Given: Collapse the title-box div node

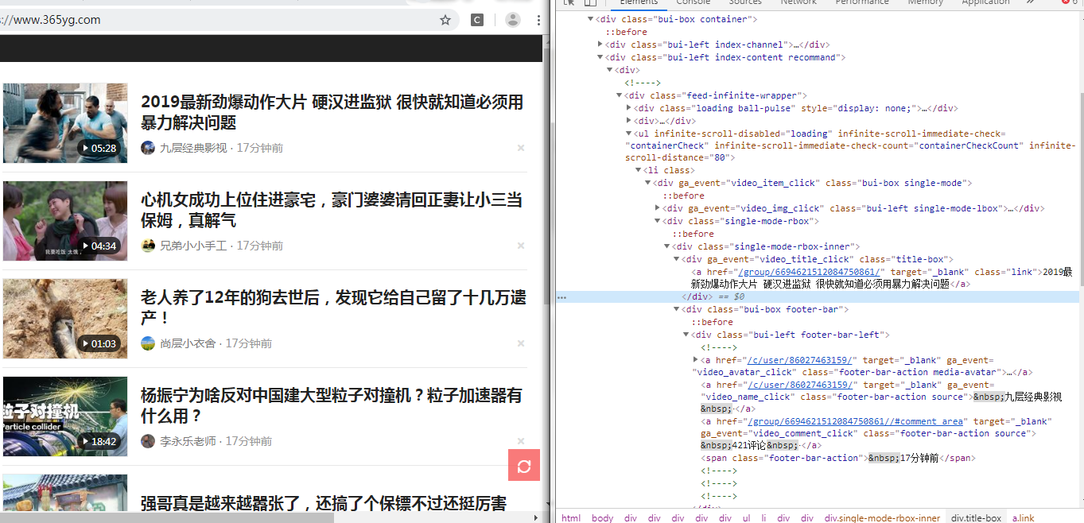Looking at the screenshot, I should point(677,259).
